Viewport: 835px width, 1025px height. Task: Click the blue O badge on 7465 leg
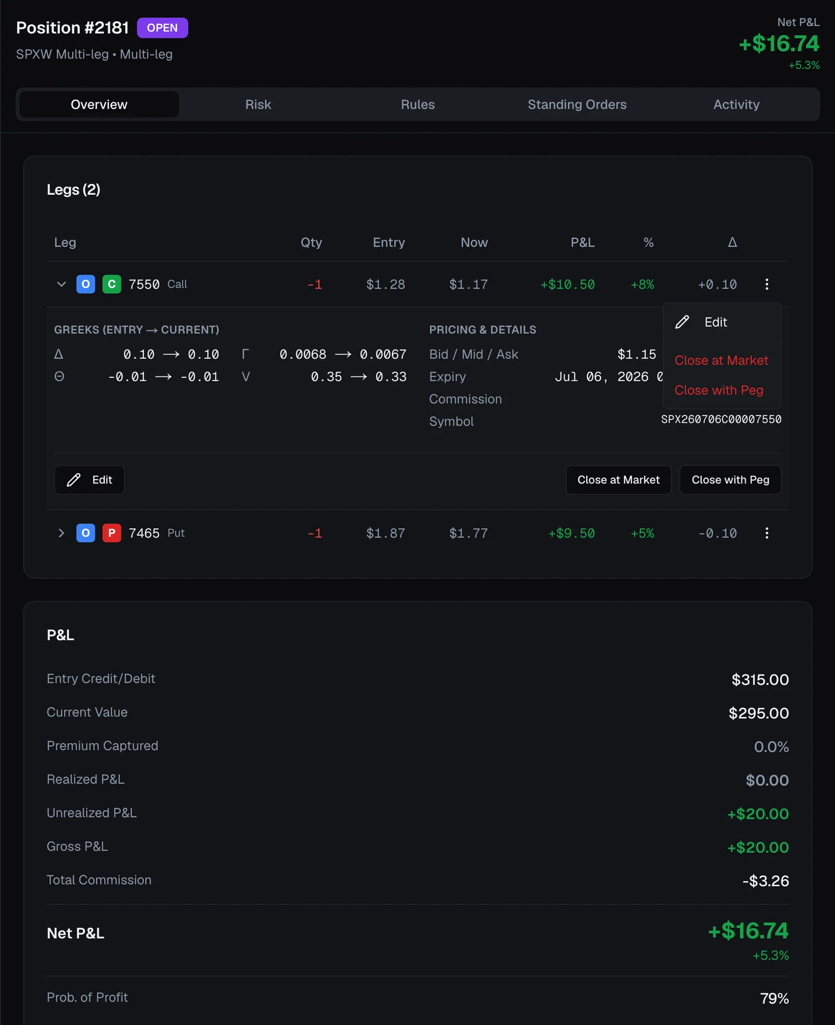click(86, 533)
